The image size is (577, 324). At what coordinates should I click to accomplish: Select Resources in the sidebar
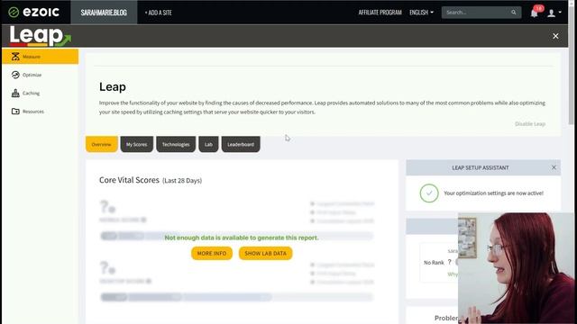(40, 112)
